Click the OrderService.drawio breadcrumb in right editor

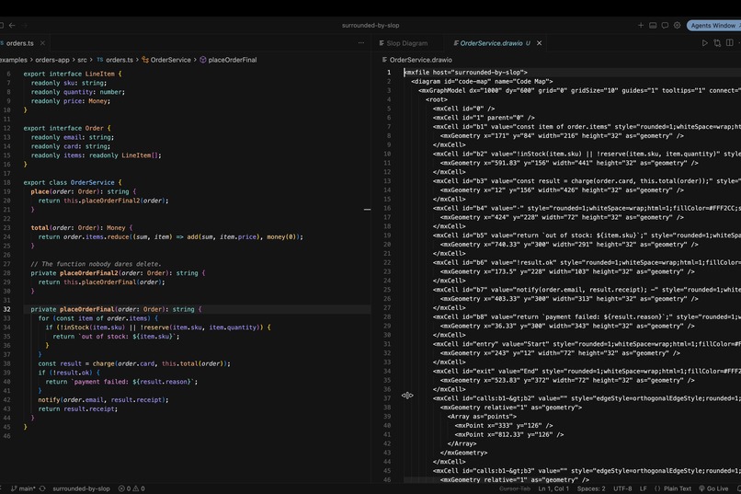[420, 60]
